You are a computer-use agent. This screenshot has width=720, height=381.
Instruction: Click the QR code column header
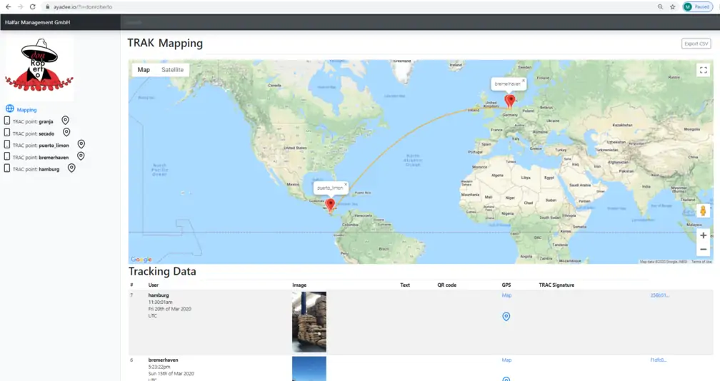447,285
